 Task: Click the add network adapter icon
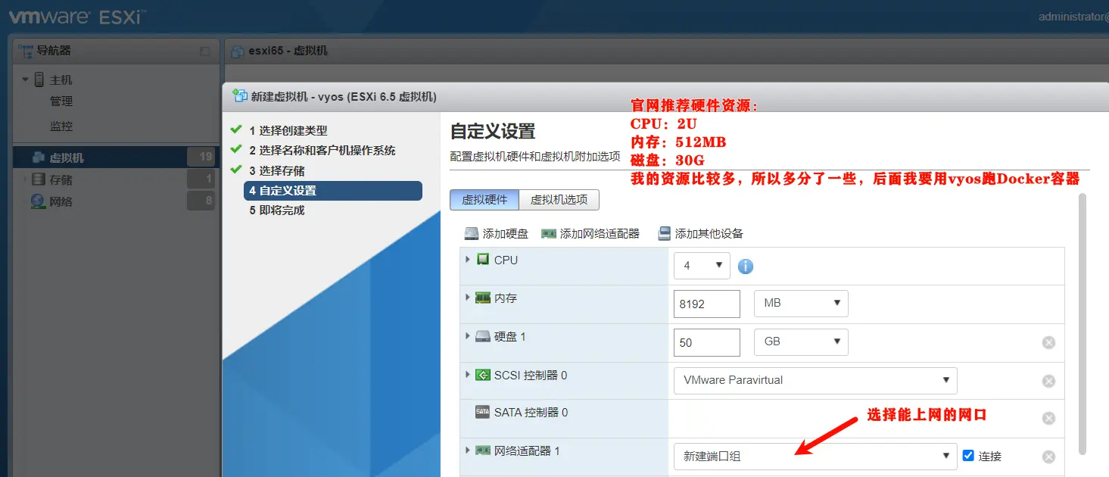[549, 233]
